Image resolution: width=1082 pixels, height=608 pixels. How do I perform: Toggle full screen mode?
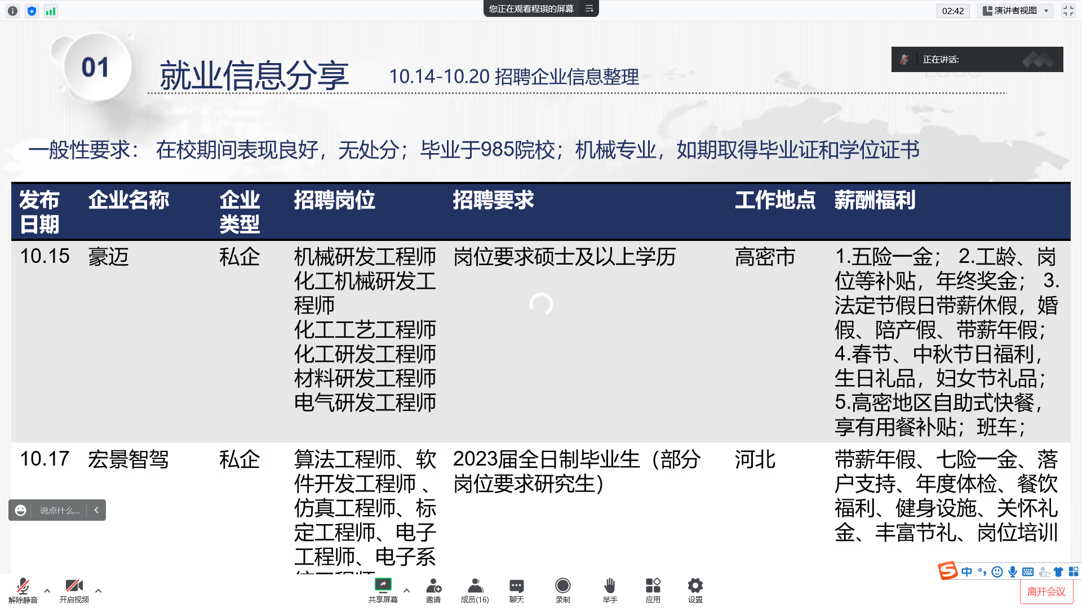pos(1068,11)
